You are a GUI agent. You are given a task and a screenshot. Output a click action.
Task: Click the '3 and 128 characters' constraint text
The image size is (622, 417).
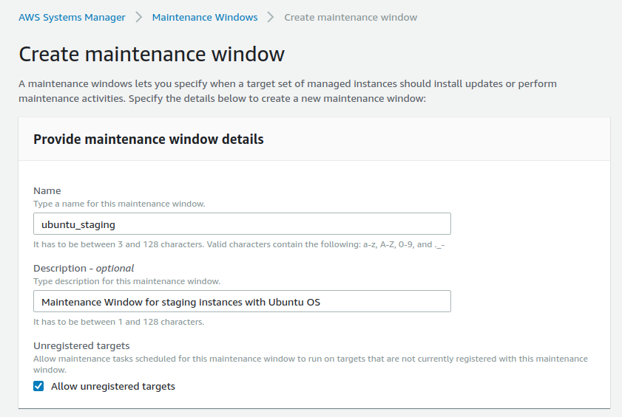[x=239, y=244]
